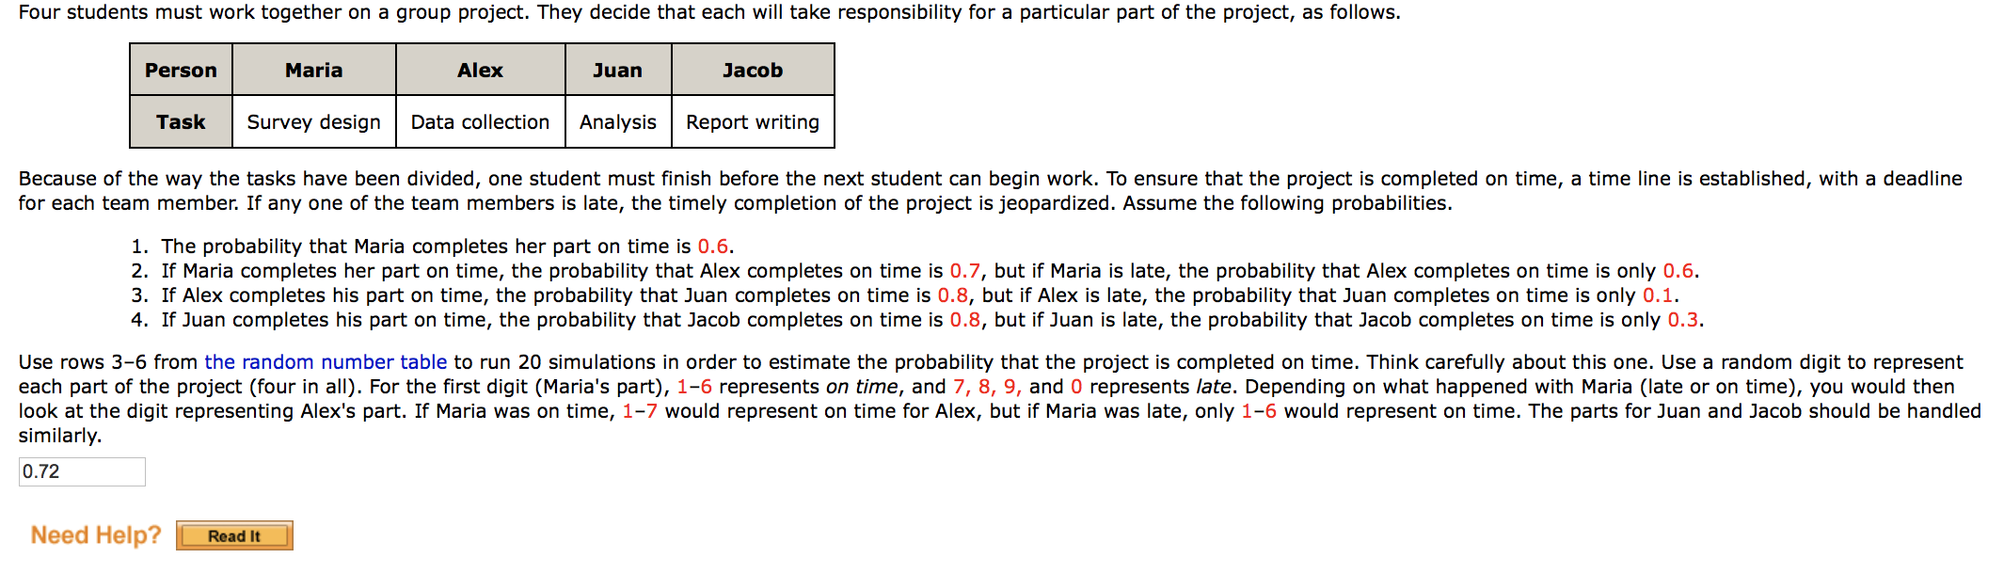Click the Jacob column header

(x=753, y=70)
